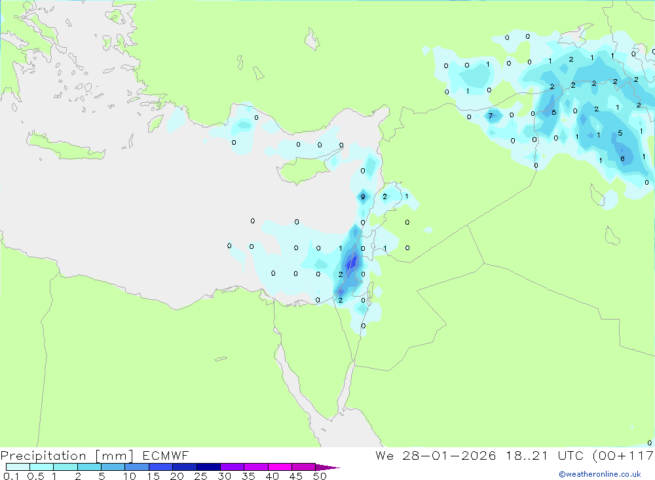
Task: Select the blue 10–15 legend swatch
Action: [137, 467]
